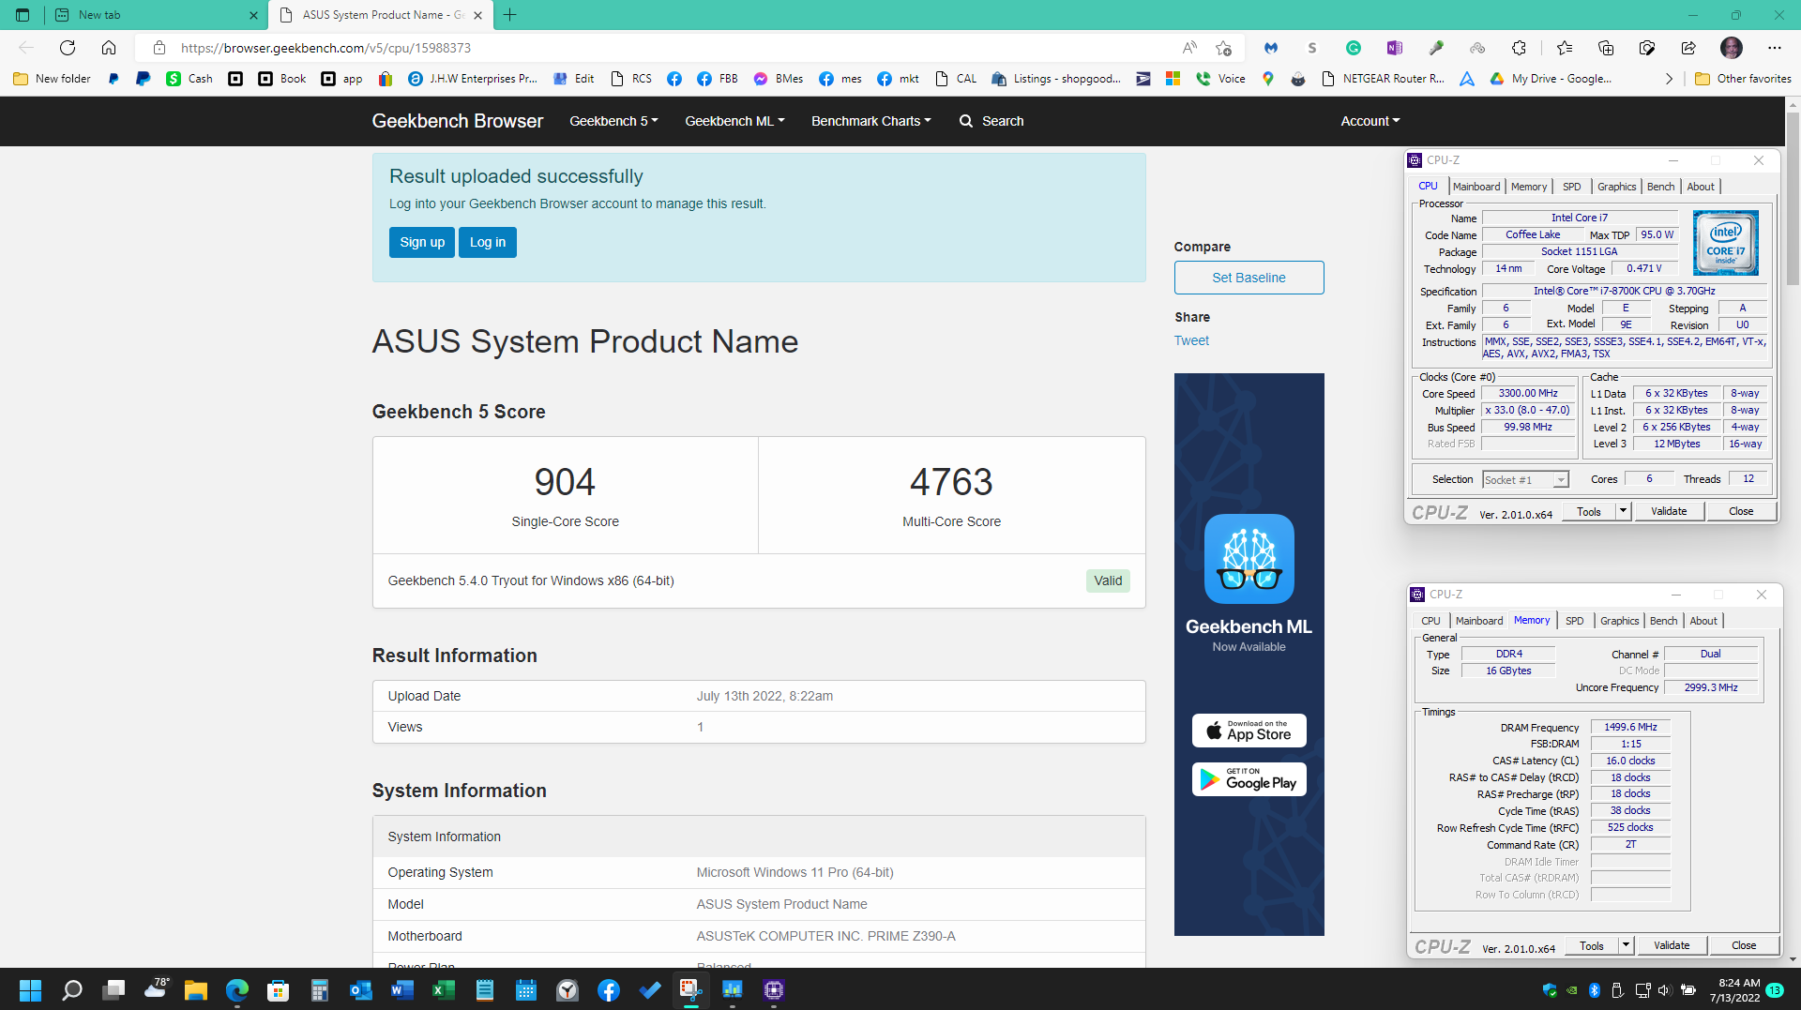The width and height of the screenshot is (1801, 1010).
Task: Open the Favorites list icon
Action: click(x=1565, y=48)
